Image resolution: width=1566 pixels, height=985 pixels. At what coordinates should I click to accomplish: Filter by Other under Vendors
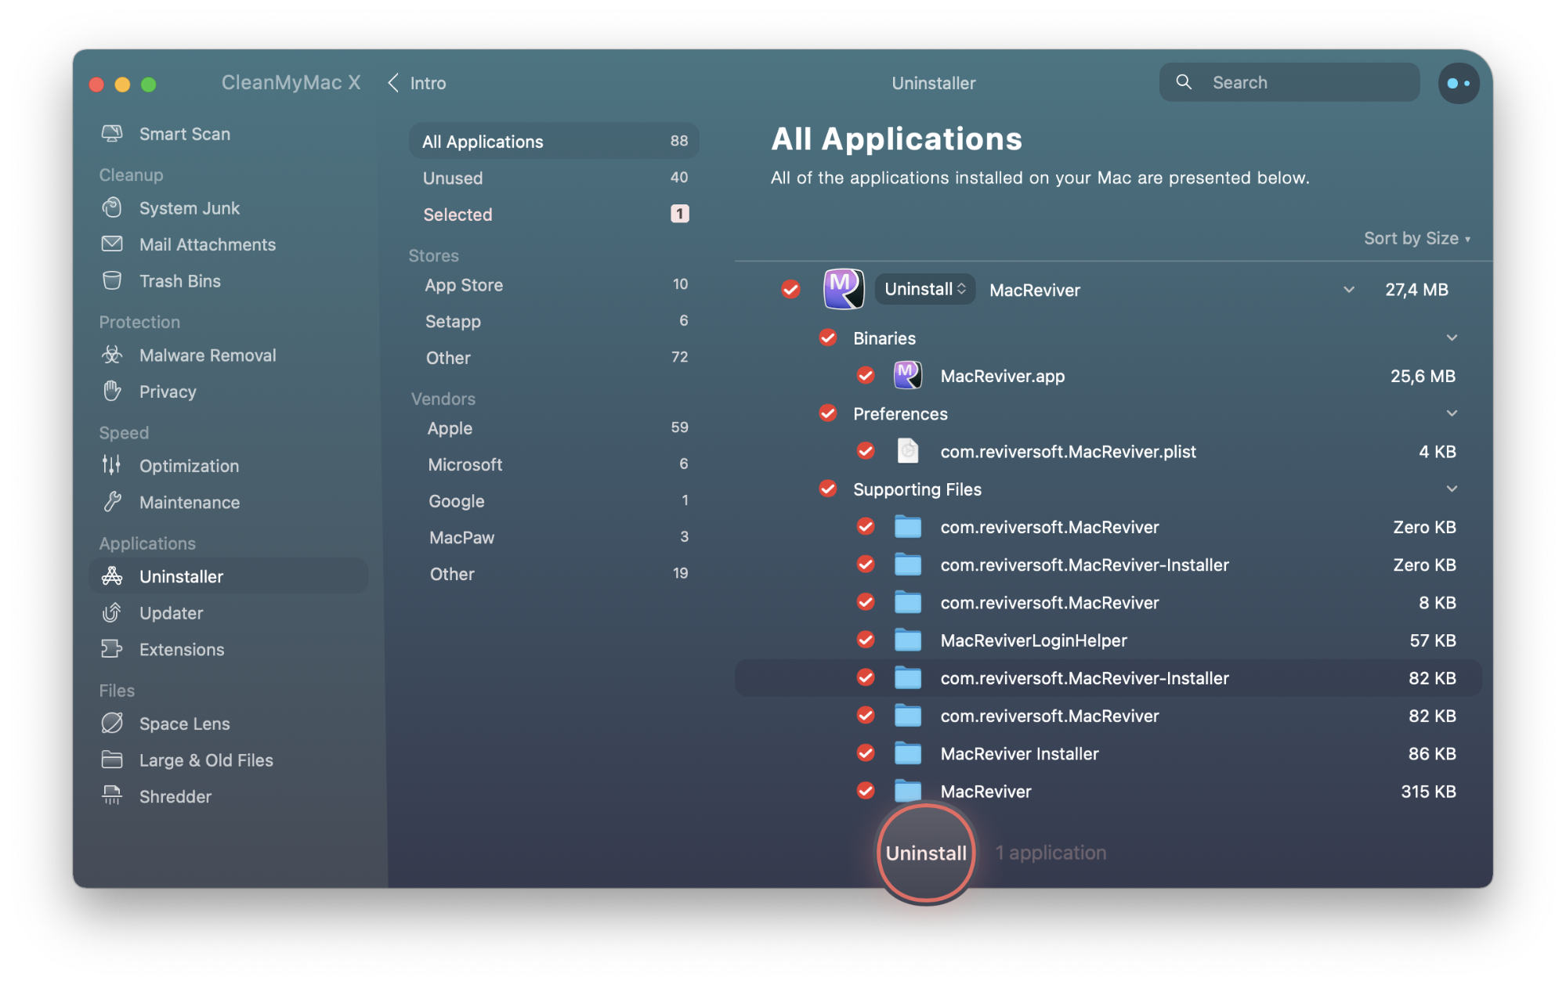(x=554, y=574)
